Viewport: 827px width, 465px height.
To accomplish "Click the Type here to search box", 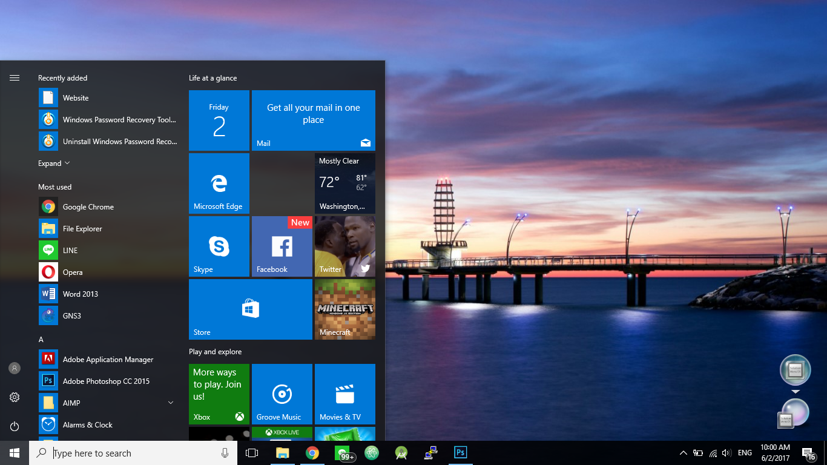I will tap(133, 453).
